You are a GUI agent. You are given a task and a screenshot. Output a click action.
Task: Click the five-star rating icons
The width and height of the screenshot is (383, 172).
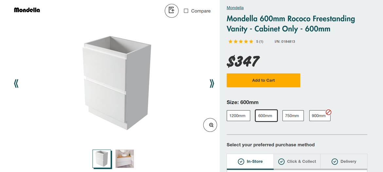[241, 41]
